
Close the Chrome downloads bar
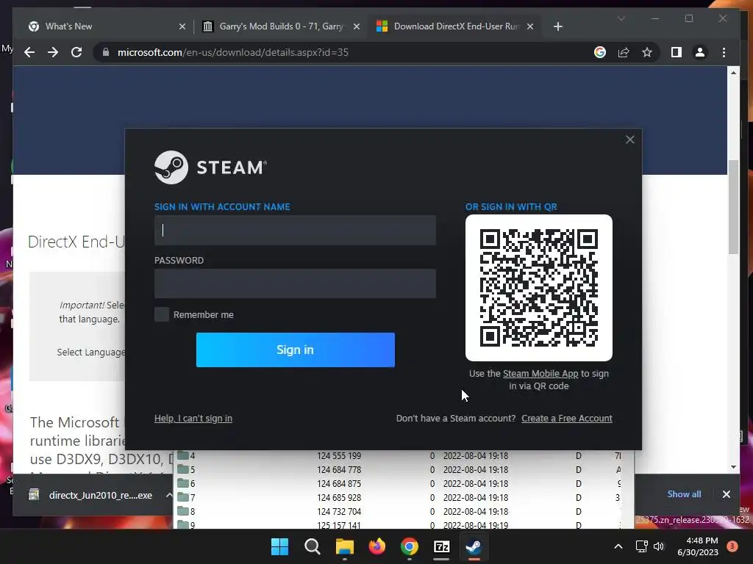[x=726, y=494]
